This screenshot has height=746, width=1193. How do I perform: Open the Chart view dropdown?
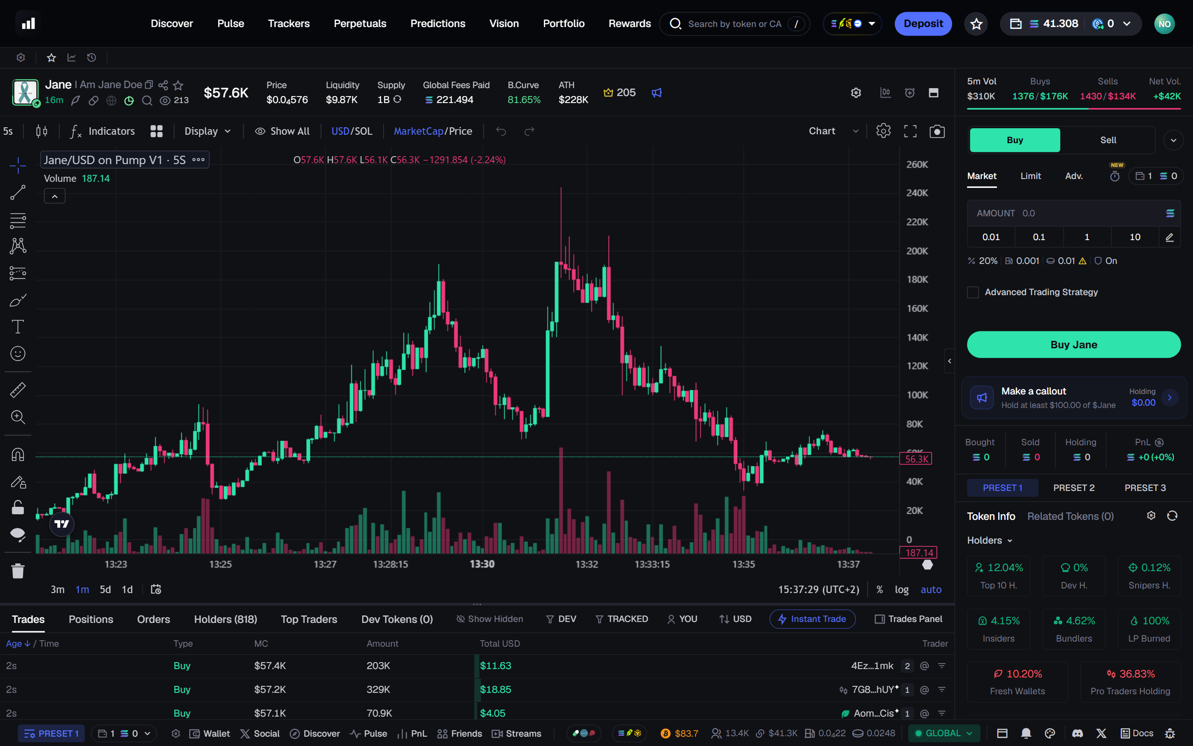pyautogui.click(x=834, y=131)
